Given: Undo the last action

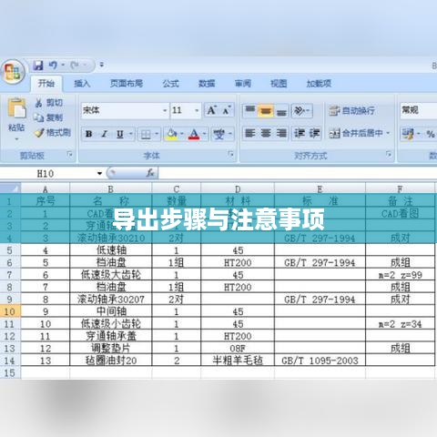Looking at the screenshot, I should 53,66.
